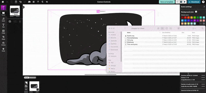Open the Audio tab in the sidebar
The image size is (206, 93).
[3, 20]
